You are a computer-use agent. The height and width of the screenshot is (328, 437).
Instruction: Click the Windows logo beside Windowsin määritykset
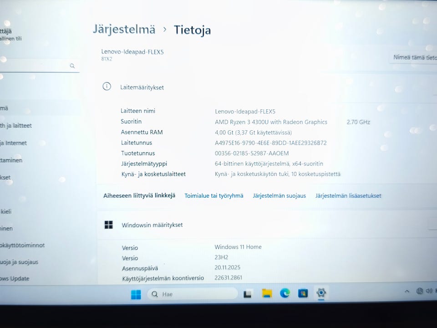click(x=109, y=225)
